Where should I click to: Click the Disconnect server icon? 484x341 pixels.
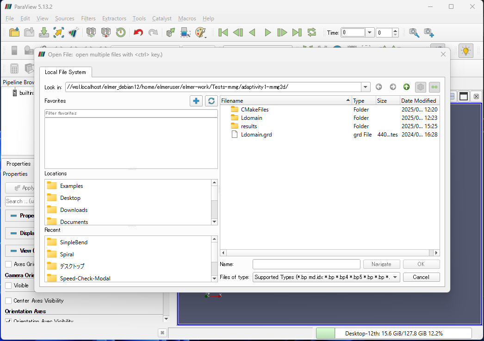(x=106, y=32)
